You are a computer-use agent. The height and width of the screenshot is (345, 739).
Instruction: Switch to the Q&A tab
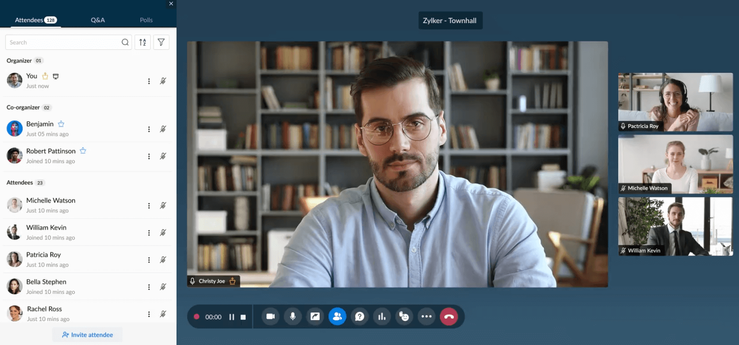coord(98,20)
